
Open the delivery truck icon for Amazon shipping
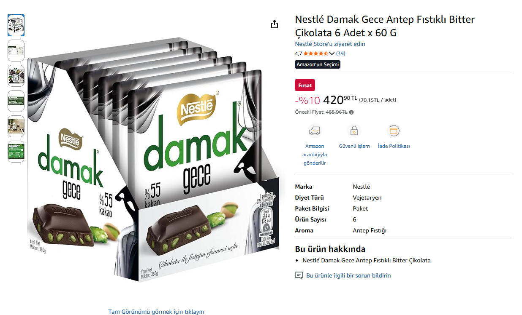tap(315, 131)
